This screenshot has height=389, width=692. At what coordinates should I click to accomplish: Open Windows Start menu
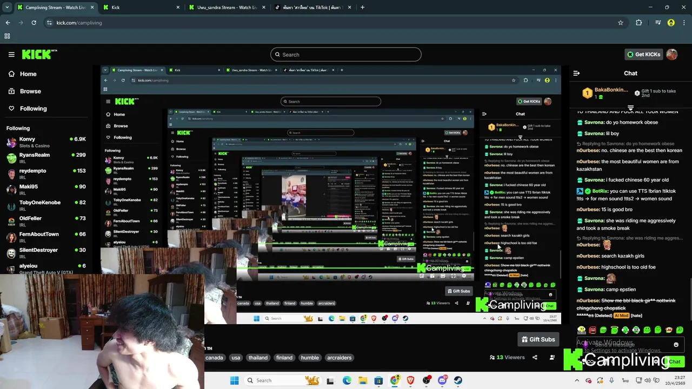pos(234,380)
